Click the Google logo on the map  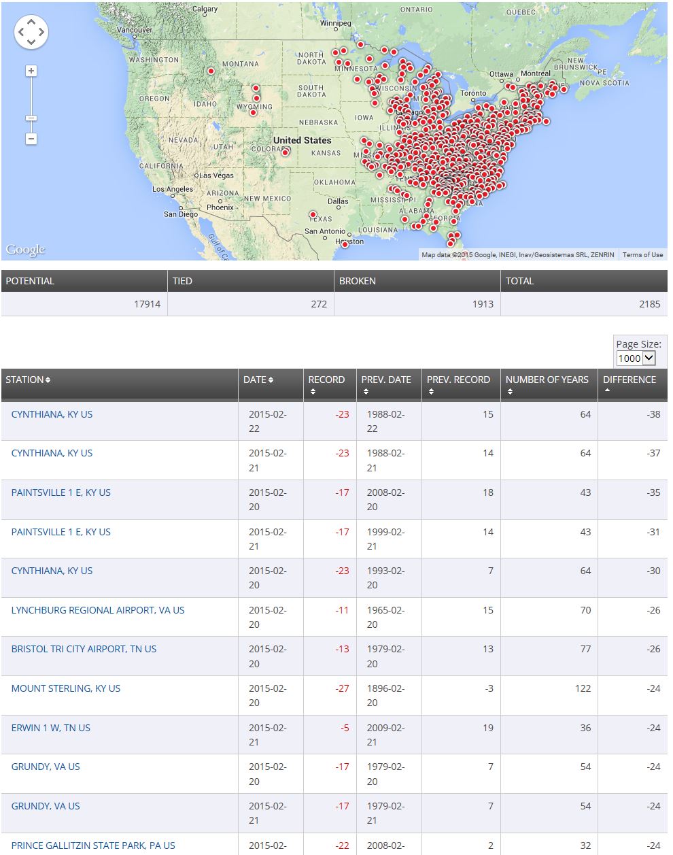click(26, 250)
